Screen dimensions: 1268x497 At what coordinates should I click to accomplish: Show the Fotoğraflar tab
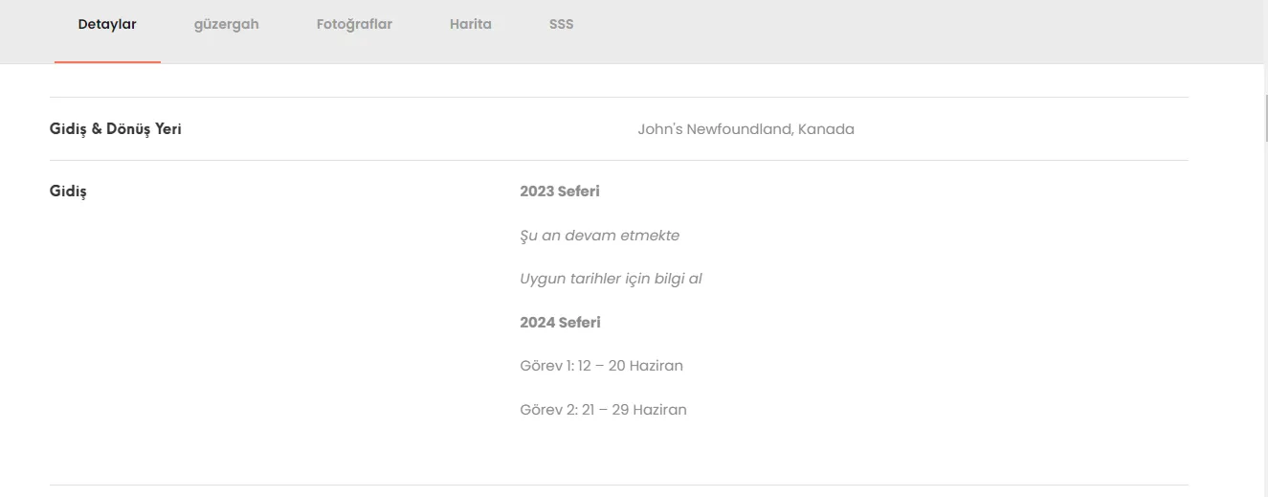click(x=354, y=25)
